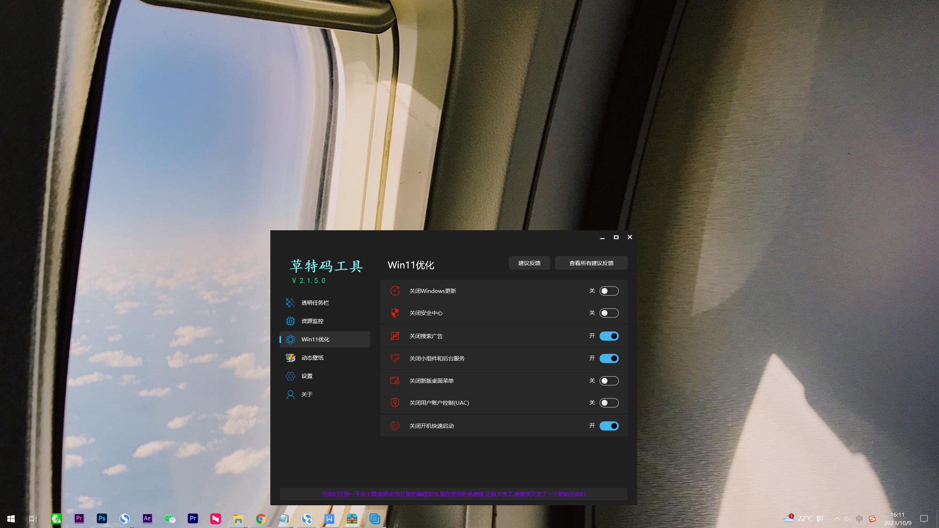Toggle the 关闭Windows更新 switch
Screen dimensions: 939x528
tap(609, 291)
